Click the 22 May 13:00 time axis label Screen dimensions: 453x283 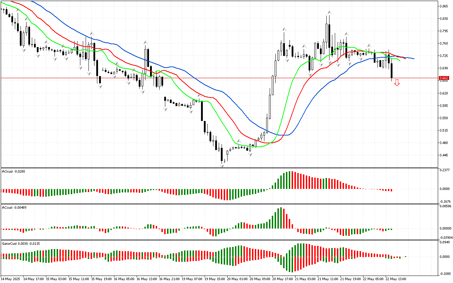(396, 279)
